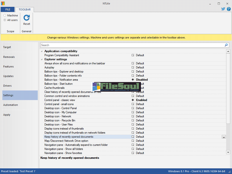The height and width of the screenshot is (174, 232).
Task: Click the Enabled diamond icon for classic view
Action: point(133,100)
